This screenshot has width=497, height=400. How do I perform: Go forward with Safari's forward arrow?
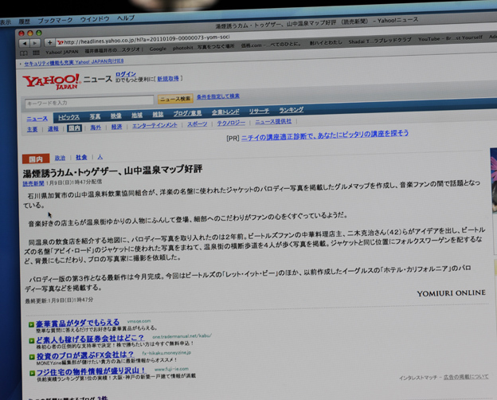(35, 43)
